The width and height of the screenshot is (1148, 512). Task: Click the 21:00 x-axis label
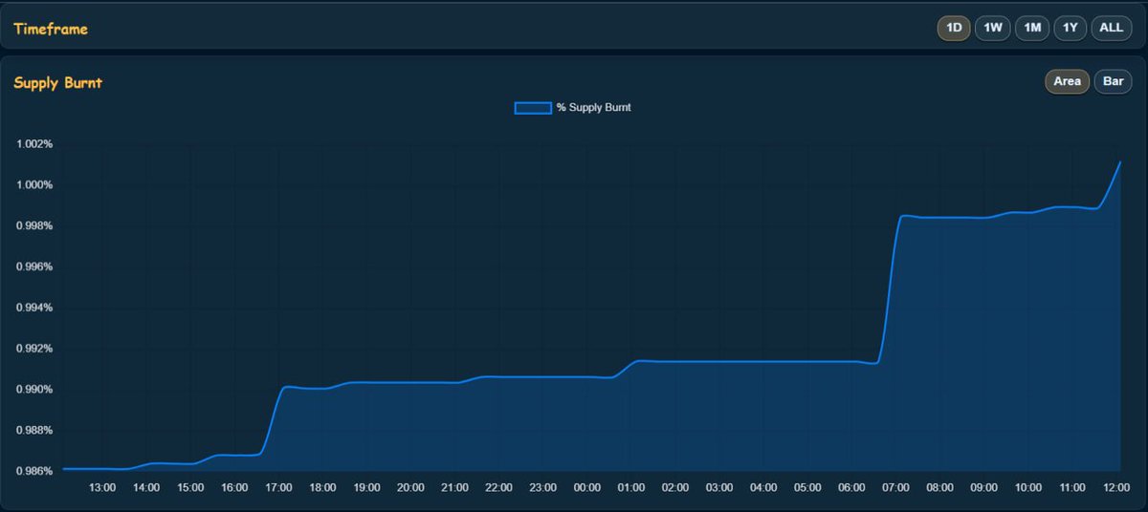pos(454,488)
